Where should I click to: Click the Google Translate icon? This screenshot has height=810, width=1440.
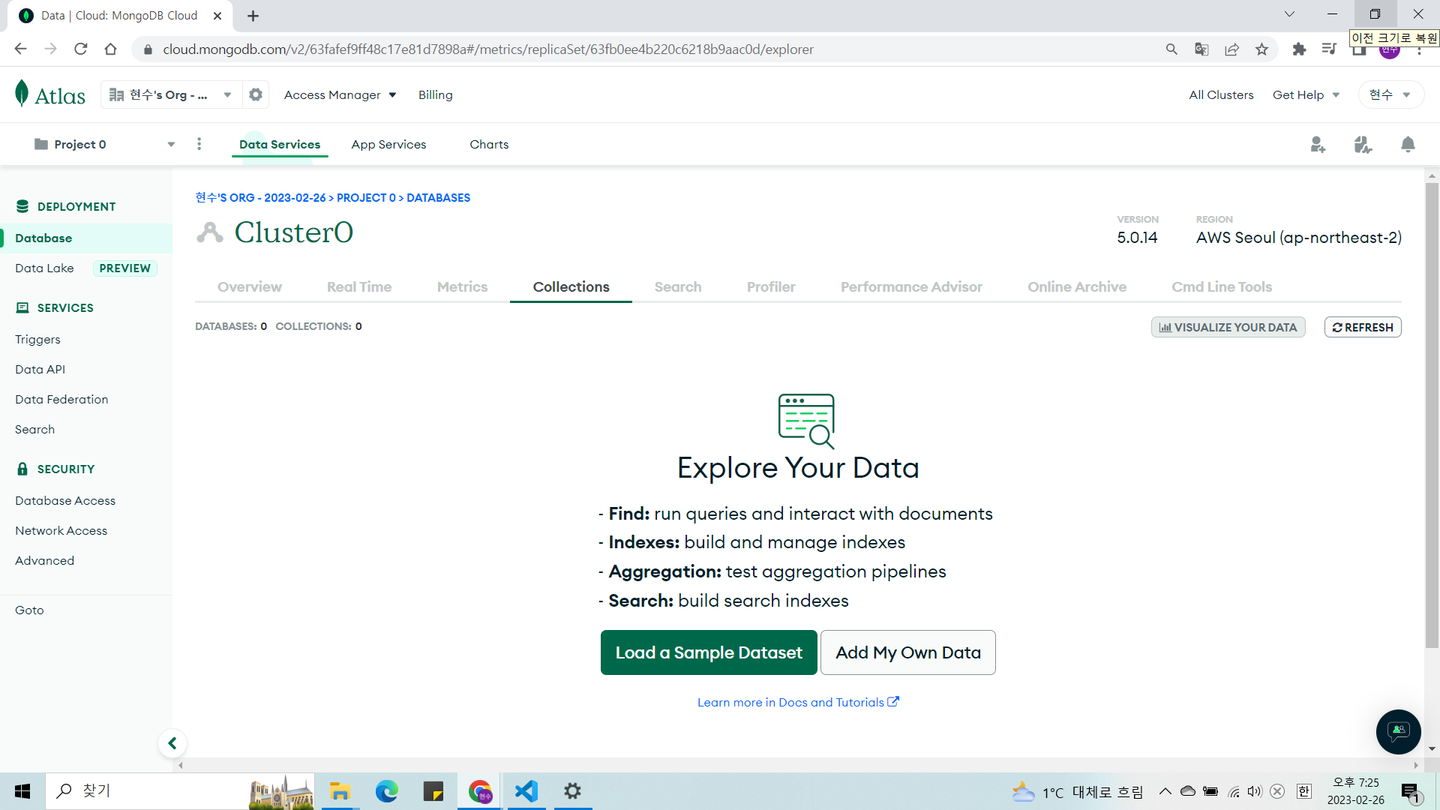click(x=1201, y=49)
